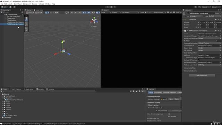
Task: Click the Inspector lock icon
Action: coord(219,10)
